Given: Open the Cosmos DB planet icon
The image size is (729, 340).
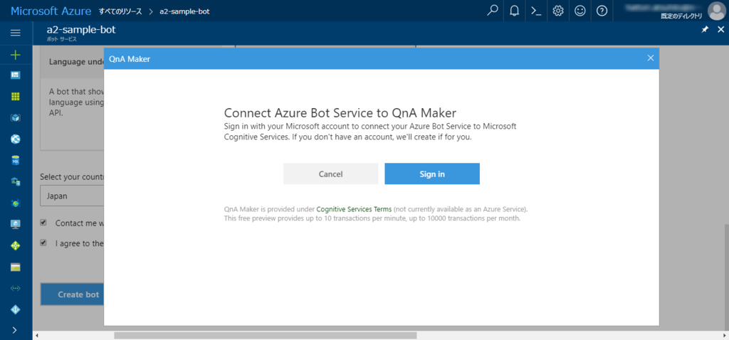Looking at the screenshot, I should click(16, 203).
